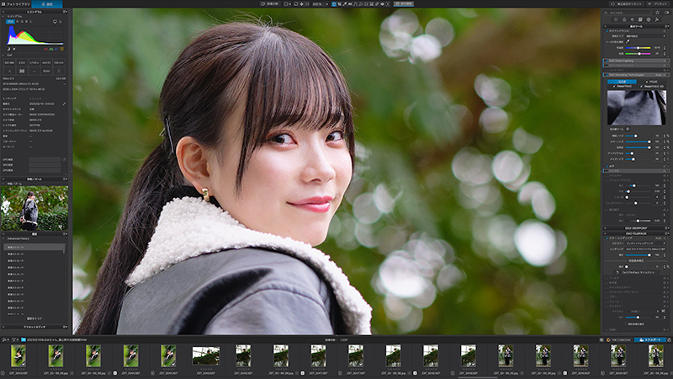Toggle the active corrections filter switch
673x379 pixels.
(666, 13)
